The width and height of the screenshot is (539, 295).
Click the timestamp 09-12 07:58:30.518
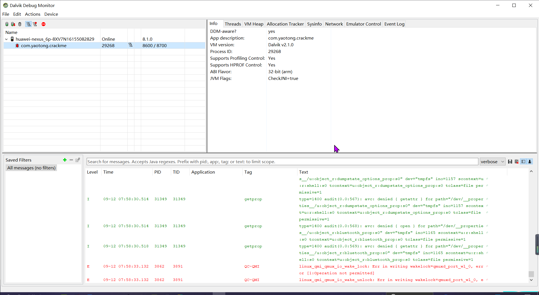(x=126, y=246)
